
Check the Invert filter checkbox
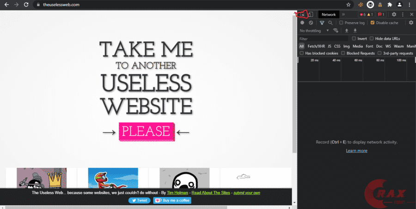tap(354, 38)
